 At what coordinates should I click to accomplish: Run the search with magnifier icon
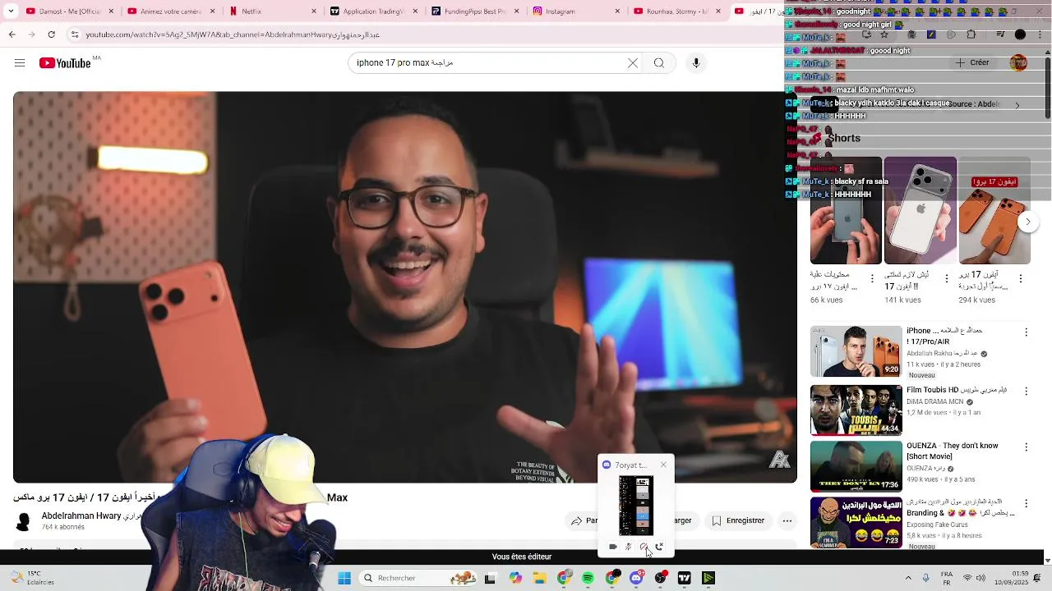[x=659, y=63]
